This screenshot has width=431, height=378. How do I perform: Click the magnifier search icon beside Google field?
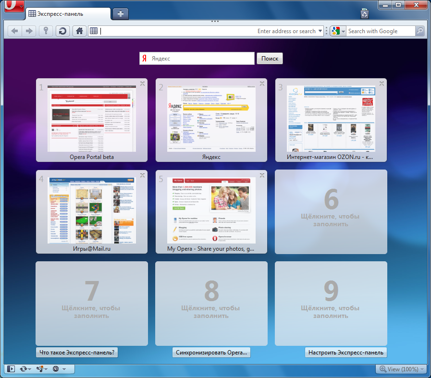tap(419, 31)
